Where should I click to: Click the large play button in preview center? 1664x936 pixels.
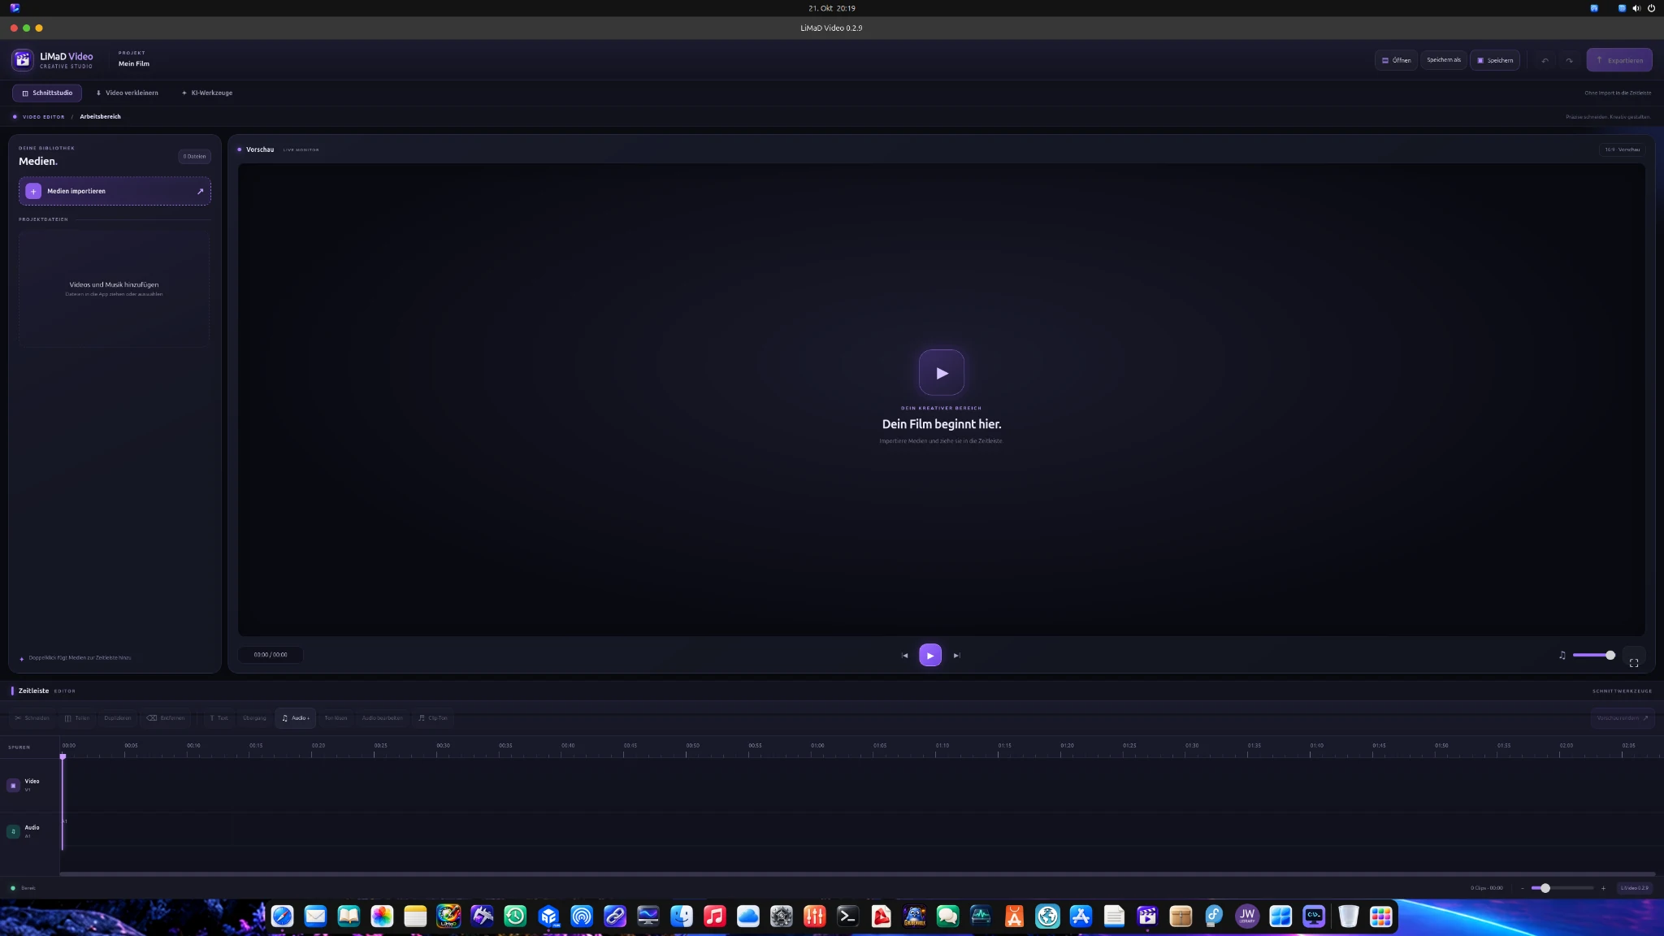pyautogui.click(x=942, y=373)
